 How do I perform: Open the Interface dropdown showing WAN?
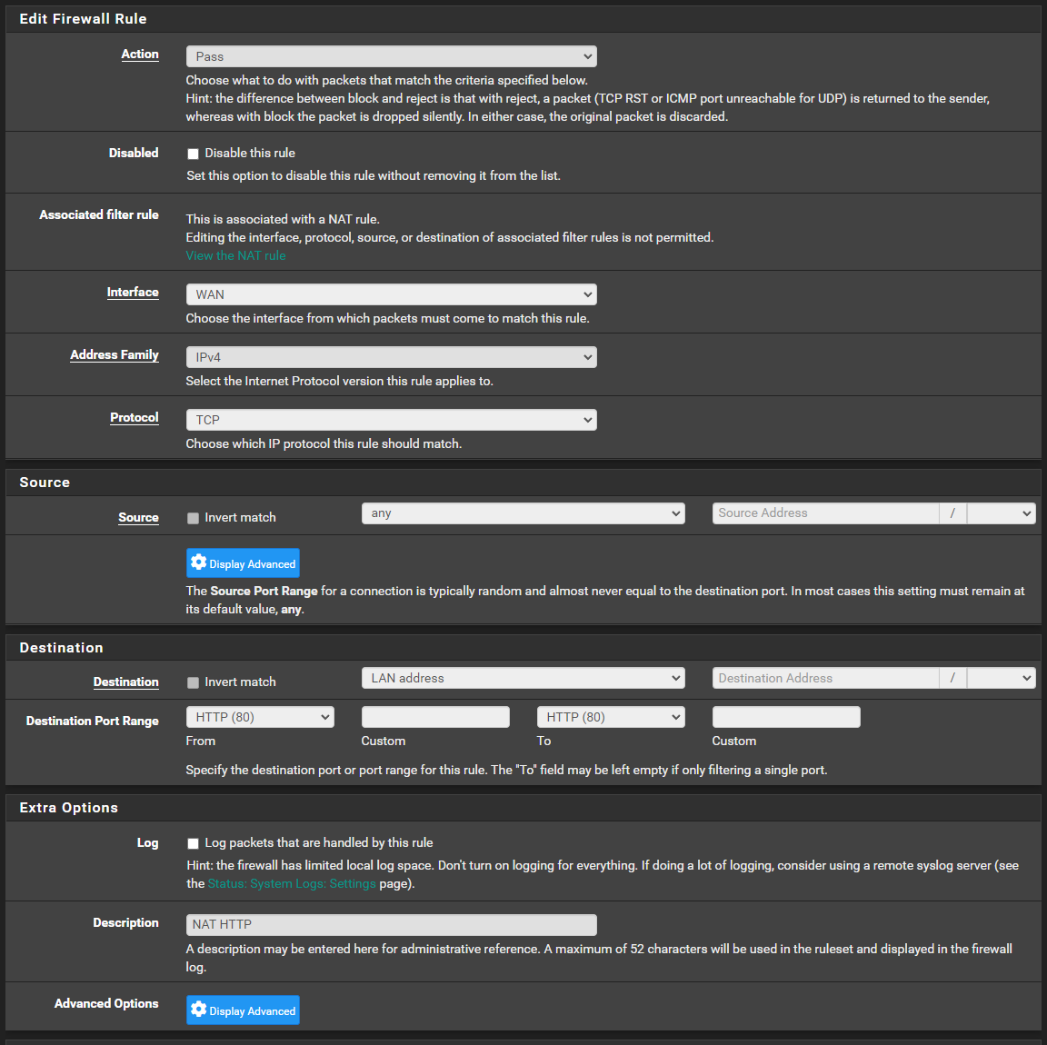tap(392, 294)
